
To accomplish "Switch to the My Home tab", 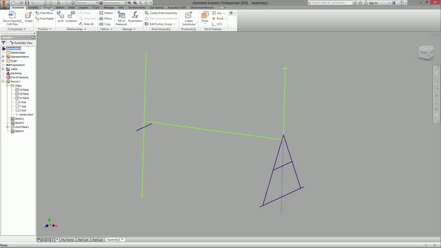I will (x=68, y=240).
